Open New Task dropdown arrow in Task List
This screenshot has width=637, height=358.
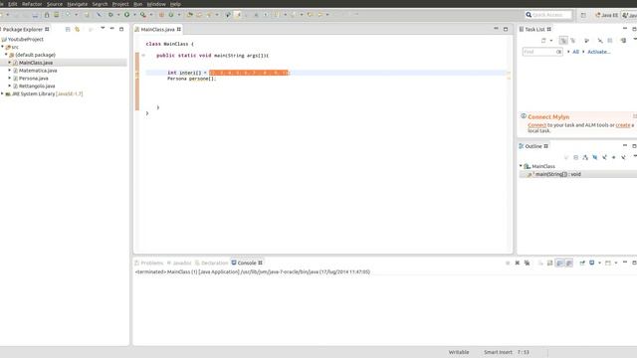tap(550, 41)
